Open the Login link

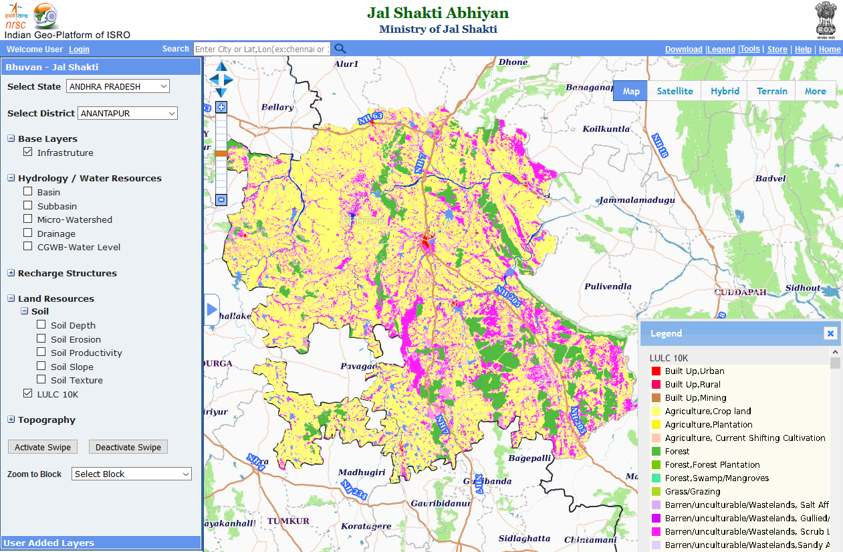(x=79, y=50)
